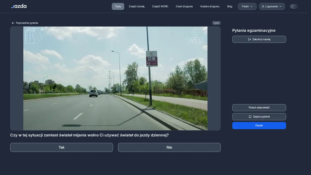Viewport: 311px width, 175px height.
Task: Click the bookmark icon in Zapisz pytanie
Action: click(250, 117)
